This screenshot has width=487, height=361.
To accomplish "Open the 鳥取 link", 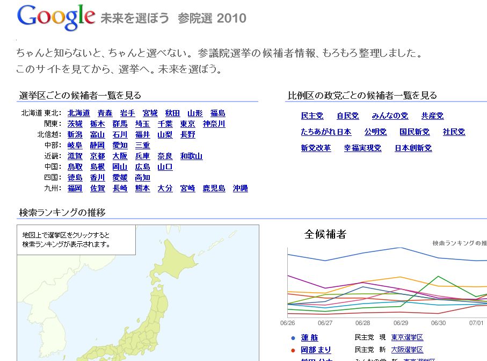I will pos(75,167).
